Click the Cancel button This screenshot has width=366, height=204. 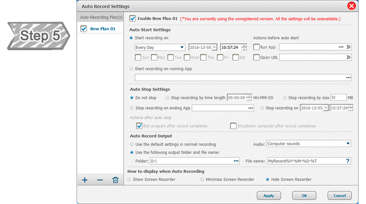point(339,195)
